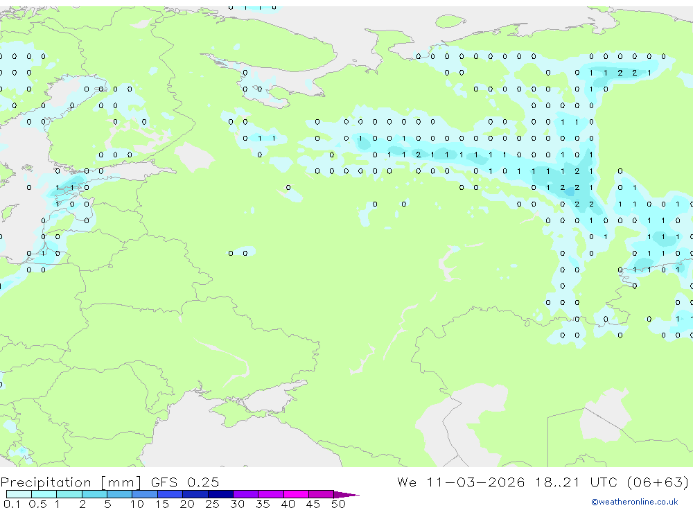The width and height of the screenshot is (693, 508).
Task: Click the '35' legend scale label
Action: point(263,504)
